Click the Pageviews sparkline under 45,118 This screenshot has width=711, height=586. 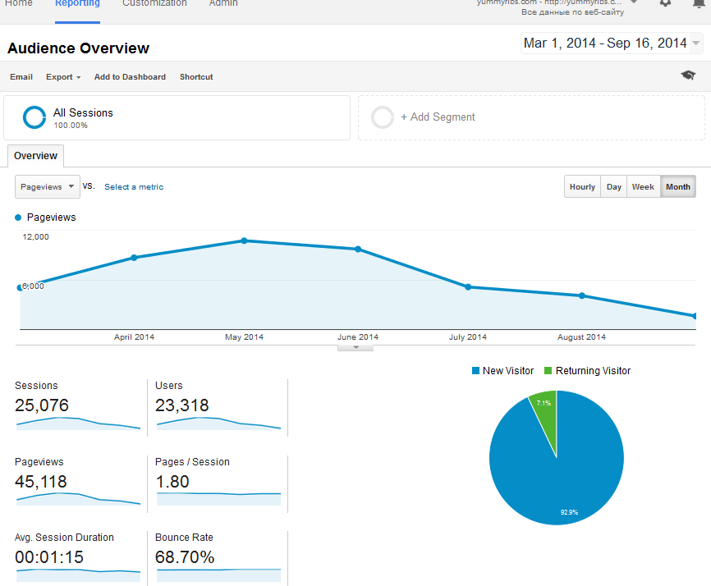pos(79,498)
